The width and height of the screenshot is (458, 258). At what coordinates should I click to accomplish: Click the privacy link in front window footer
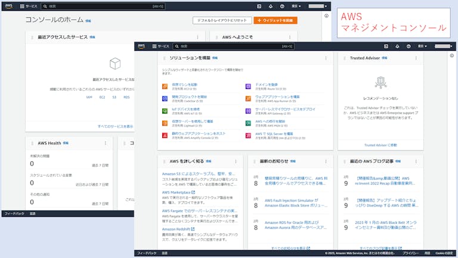[x=411, y=253]
